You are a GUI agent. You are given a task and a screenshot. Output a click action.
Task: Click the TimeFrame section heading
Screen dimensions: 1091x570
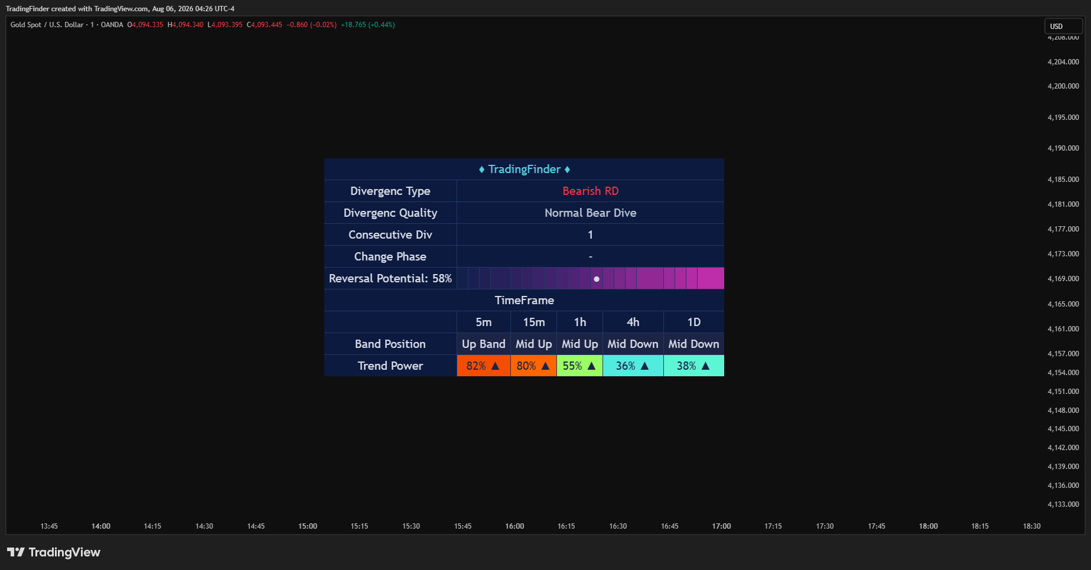[525, 301]
